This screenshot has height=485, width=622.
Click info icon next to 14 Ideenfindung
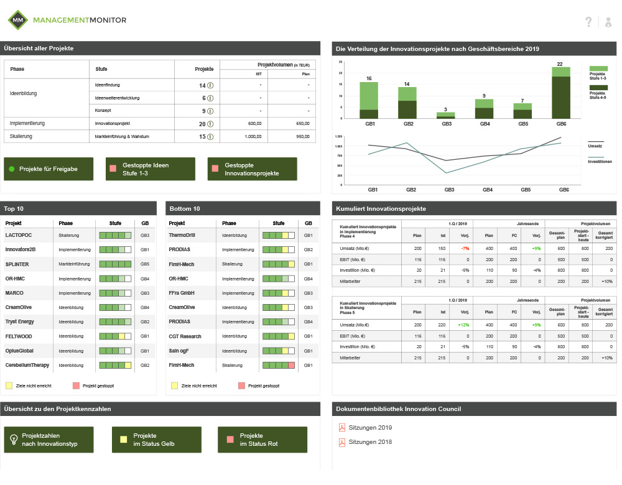click(x=211, y=85)
